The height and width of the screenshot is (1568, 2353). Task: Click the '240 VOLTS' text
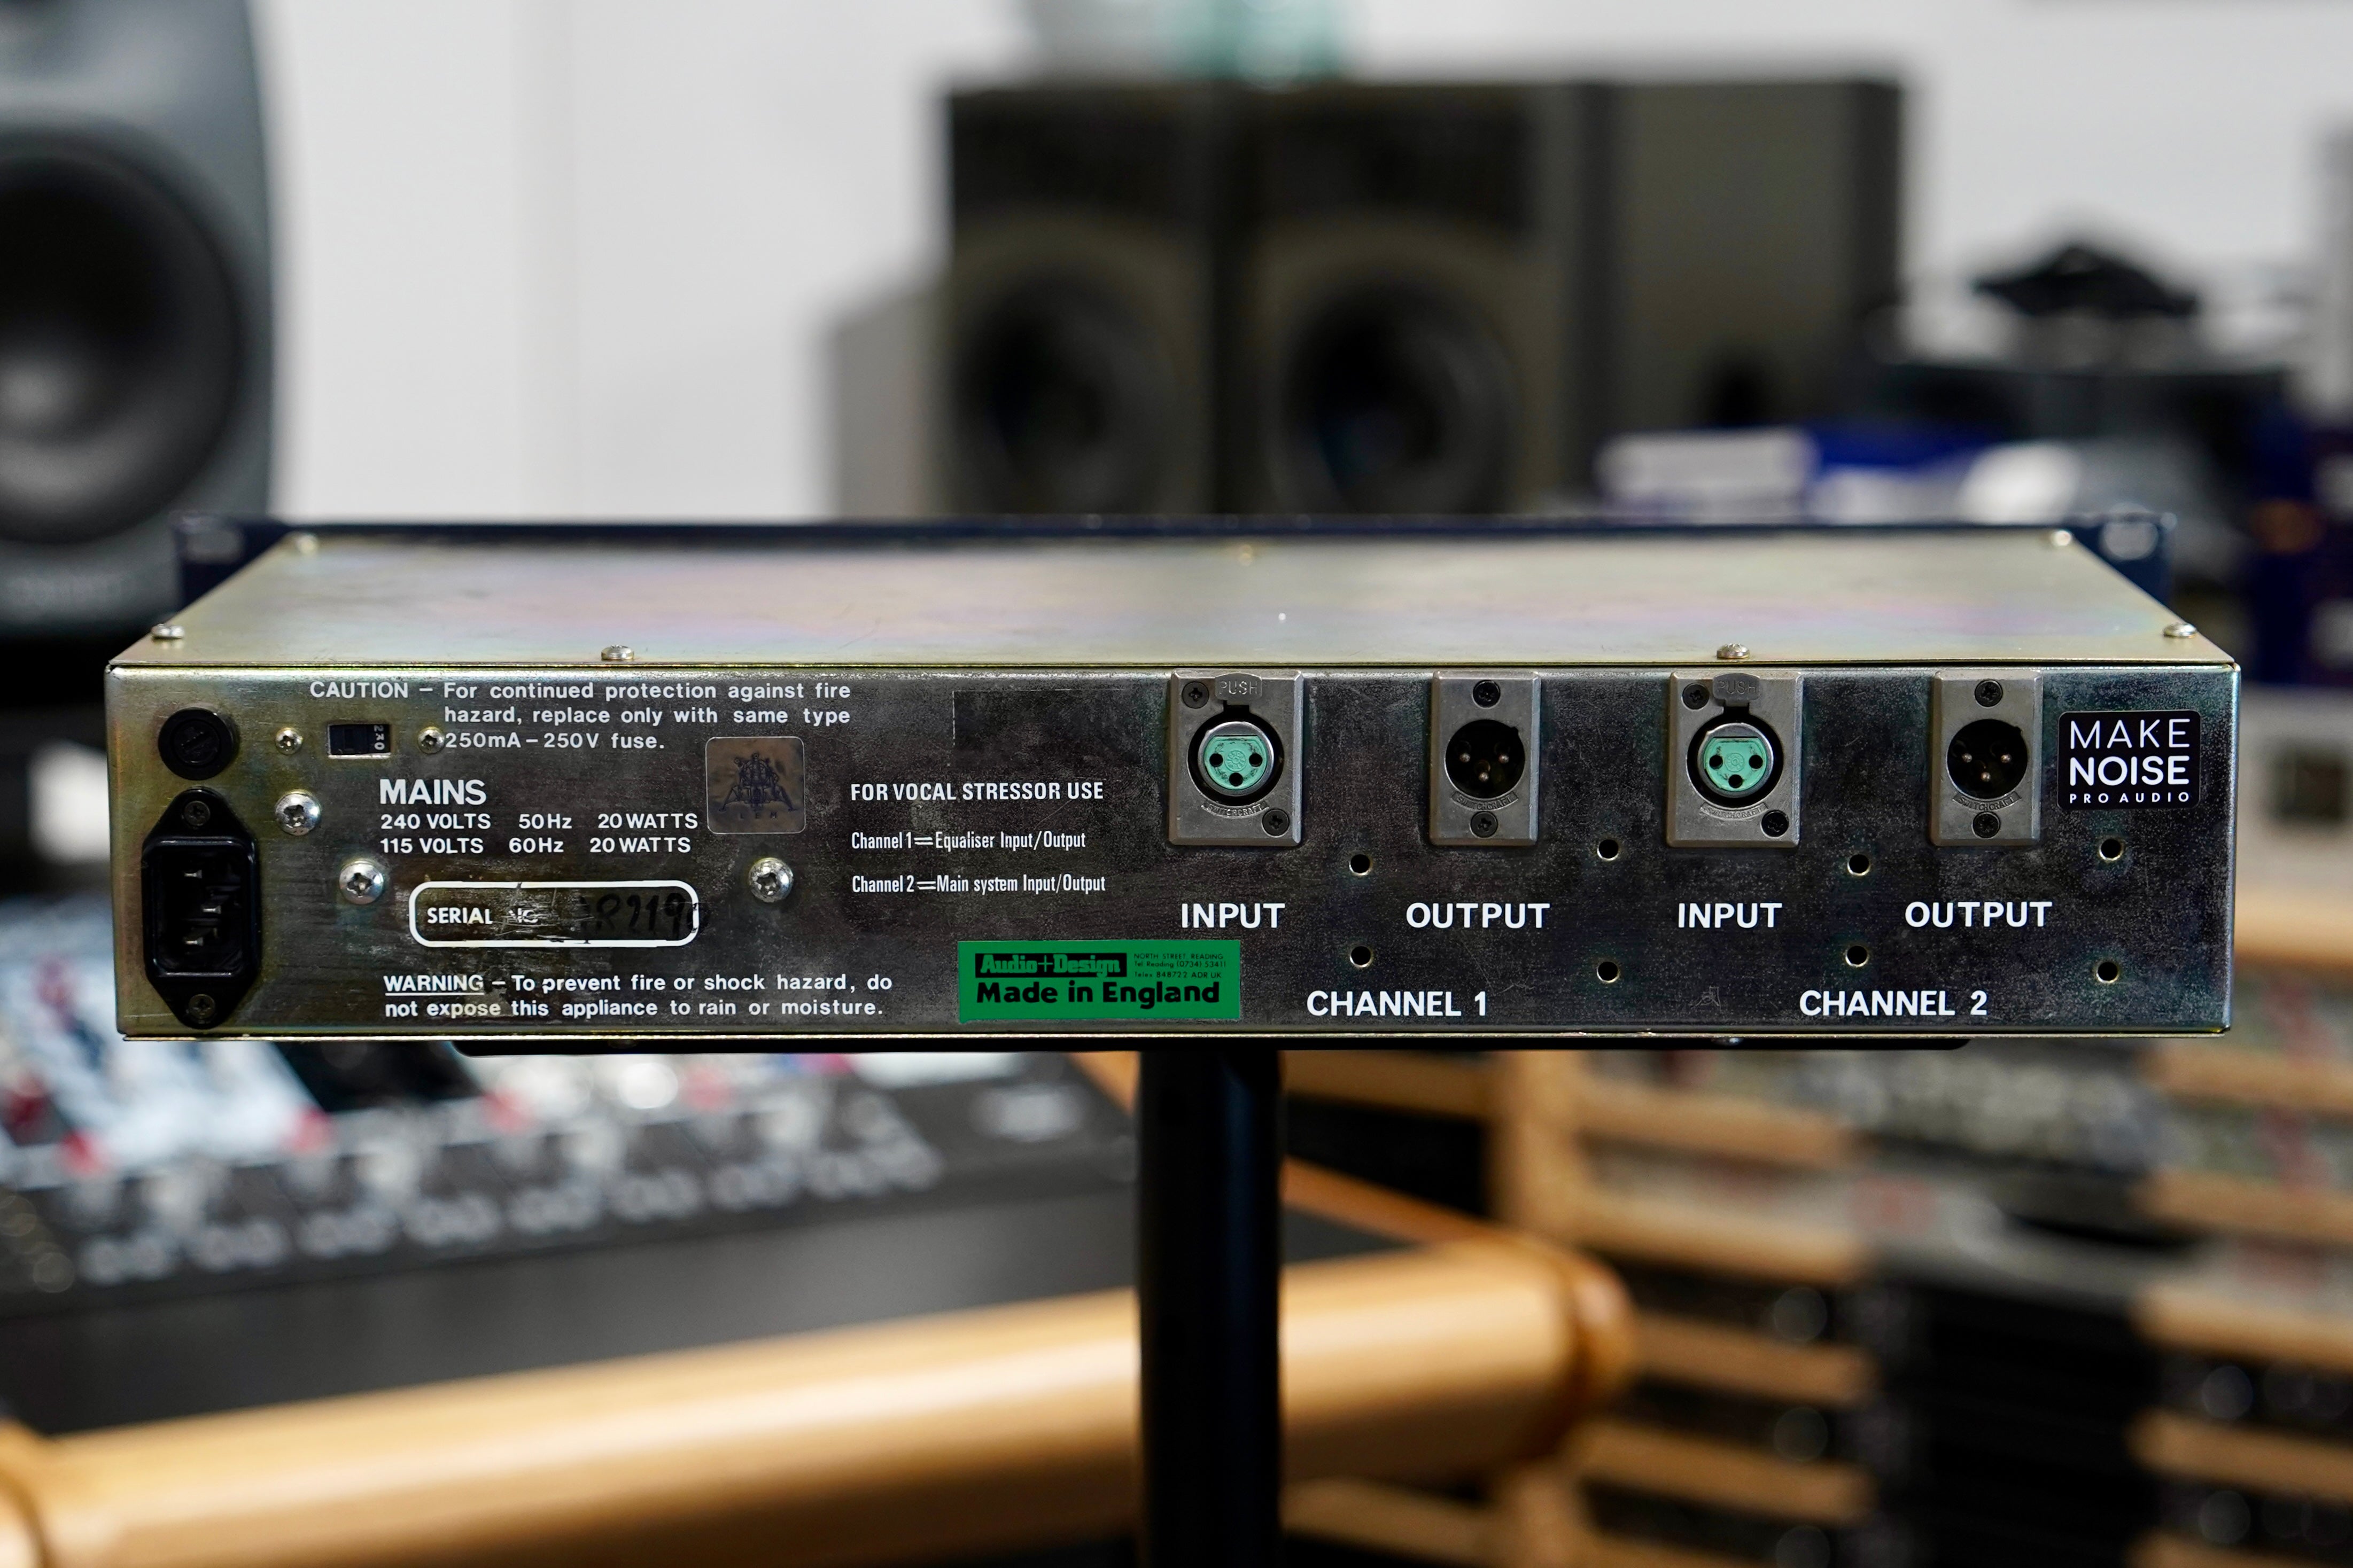[435, 821]
